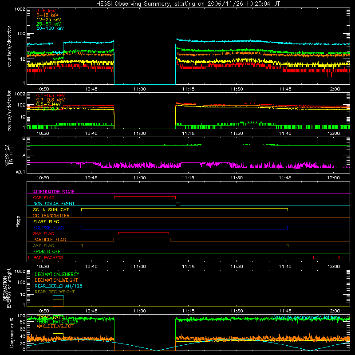Select the 0.1-0.3 MeV legend label
The height and width of the screenshot is (355, 355).
click(51, 95)
